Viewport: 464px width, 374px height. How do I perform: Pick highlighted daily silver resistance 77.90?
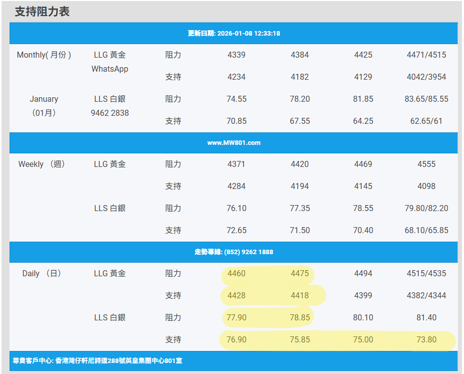[237, 318]
